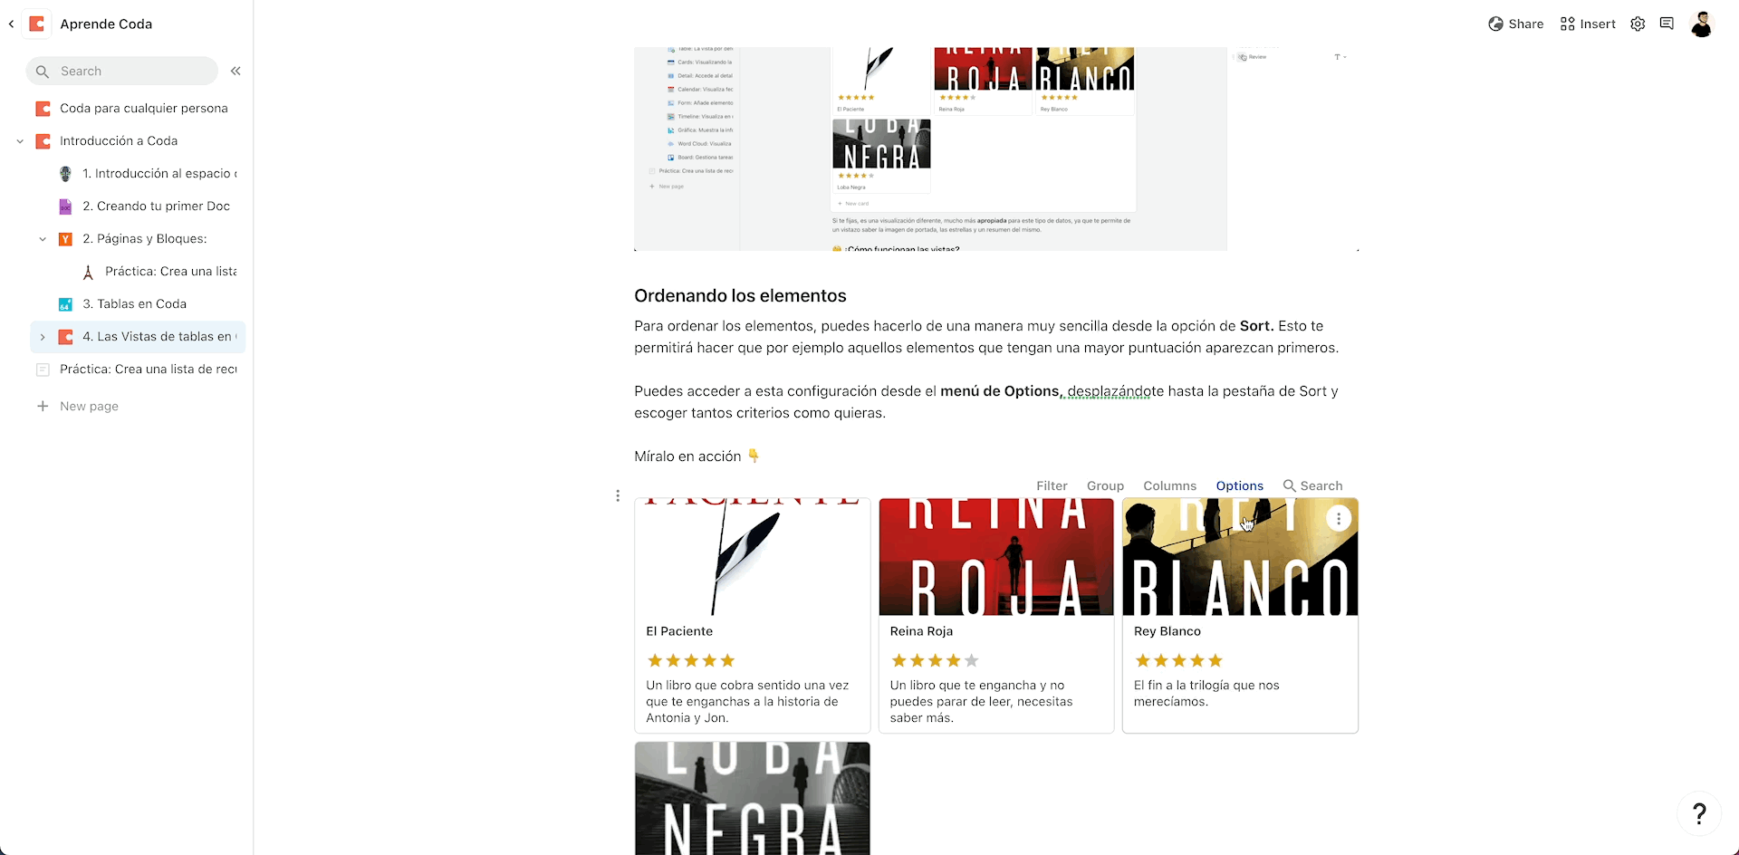
Task: Collapse the sidebar with double-chevron icon
Action: click(235, 71)
